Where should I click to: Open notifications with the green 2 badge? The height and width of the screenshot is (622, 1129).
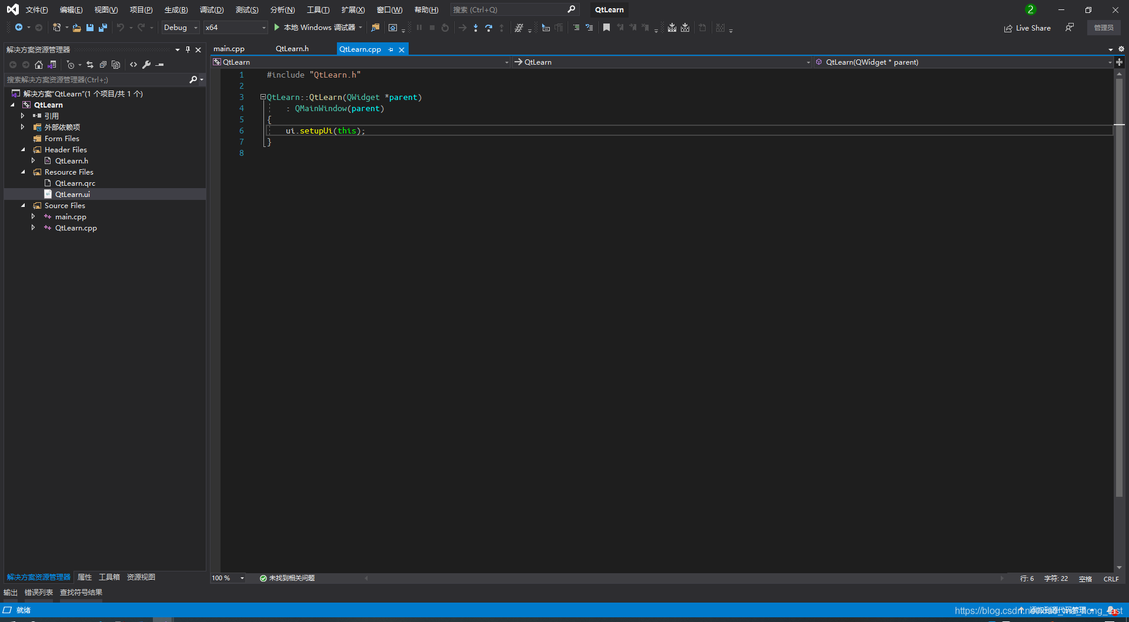[1030, 9]
